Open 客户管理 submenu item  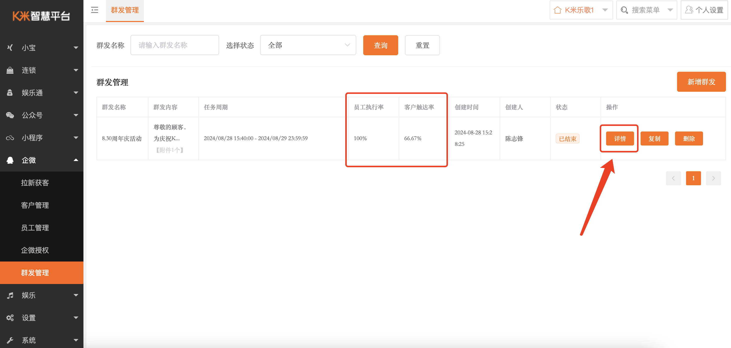(x=42, y=205)
